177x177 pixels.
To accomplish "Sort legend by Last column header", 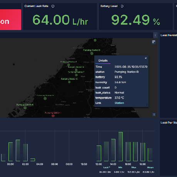I will [107, 167].
